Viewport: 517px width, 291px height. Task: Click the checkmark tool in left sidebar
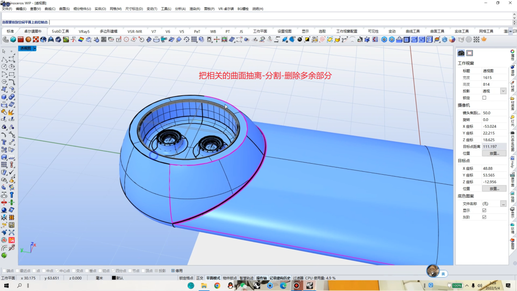(11, 172)
